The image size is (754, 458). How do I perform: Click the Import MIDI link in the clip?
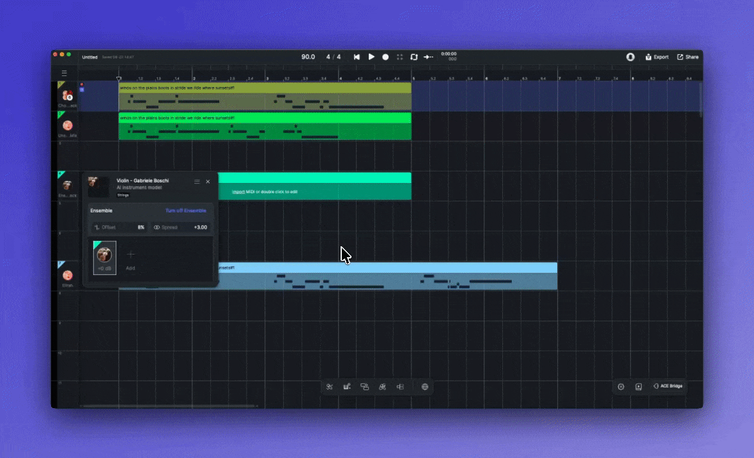[x=238, y=192]
